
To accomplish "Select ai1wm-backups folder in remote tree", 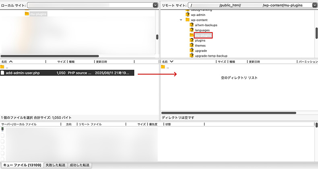I will point(206,25).
